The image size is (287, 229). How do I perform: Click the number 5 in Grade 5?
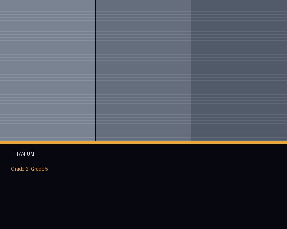coord(46,169)
